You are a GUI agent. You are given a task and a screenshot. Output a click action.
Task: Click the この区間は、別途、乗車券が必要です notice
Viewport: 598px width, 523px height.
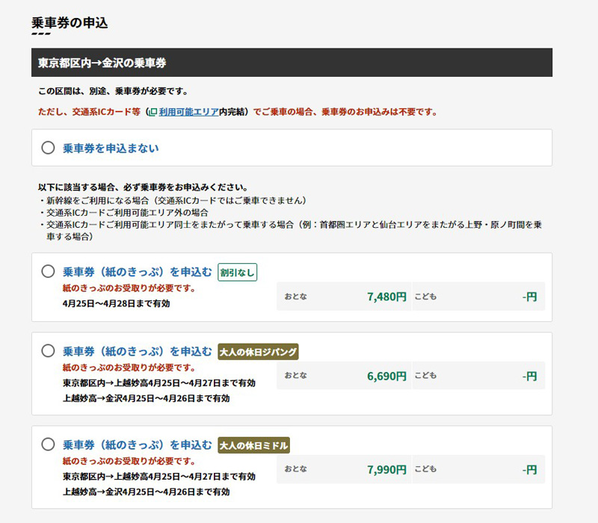point(114,91)
